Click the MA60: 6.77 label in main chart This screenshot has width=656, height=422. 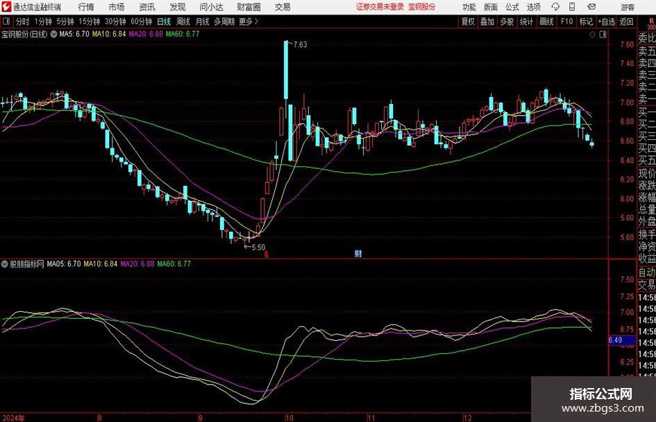(x=183, y=34)
